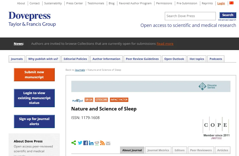Select the Editors tab
The image size is (239, 156).
coord(180,150)
